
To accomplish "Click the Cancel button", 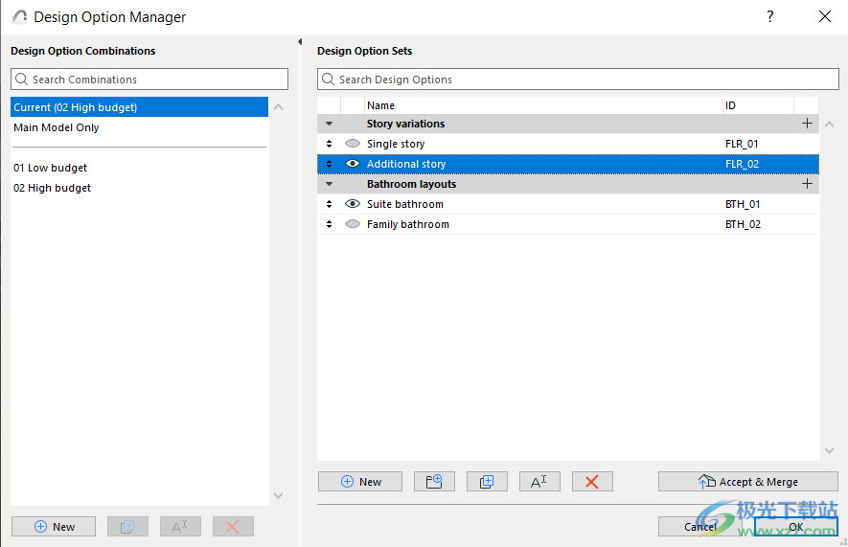I will click(x=700, y=527).
